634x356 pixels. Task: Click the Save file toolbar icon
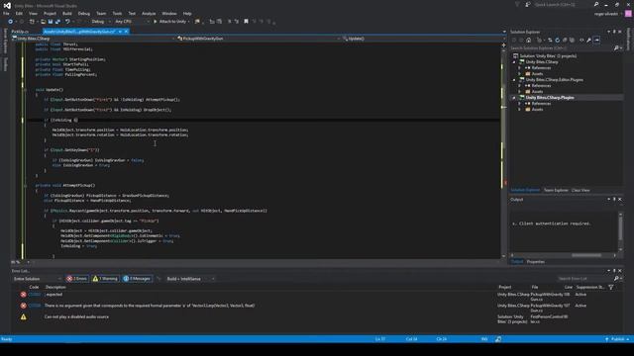click(x=51, y=22)
